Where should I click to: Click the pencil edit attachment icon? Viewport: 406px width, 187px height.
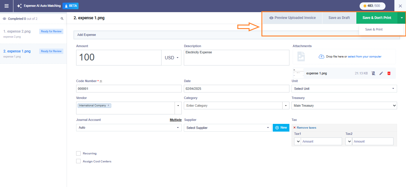pyautogui.click(x=381, y=73)
